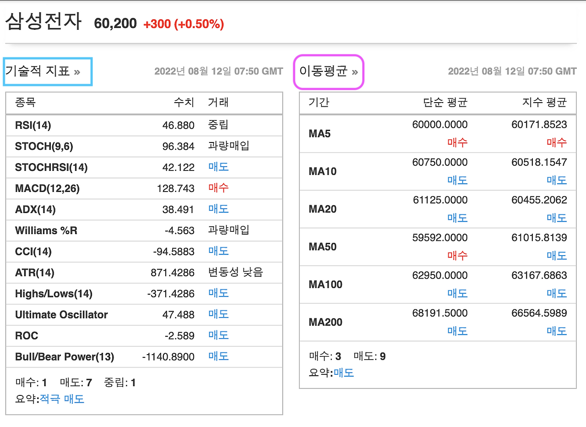586x427 pixels.
Task: Click the 거래 column header
Action: point(218,102)
